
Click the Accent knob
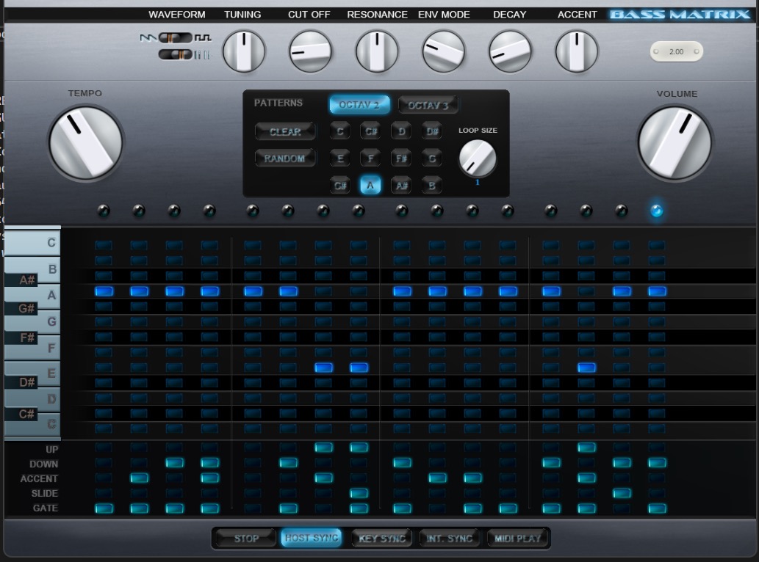[577, 51]
